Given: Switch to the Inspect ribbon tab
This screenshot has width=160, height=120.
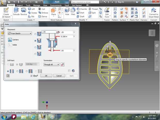Looking at the screenshot, I should (x=20, y=5).
